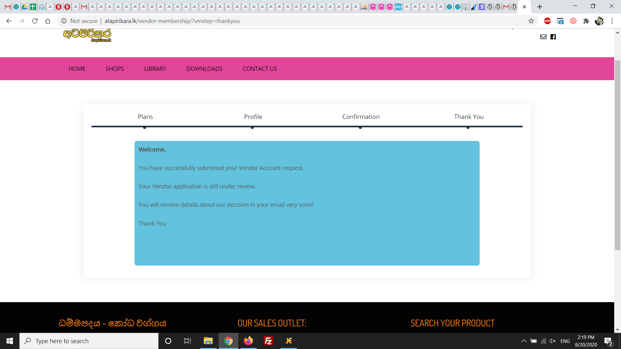Open the SHOPS menu item
The width and height of the screenshot is (621, 349).
115,69
